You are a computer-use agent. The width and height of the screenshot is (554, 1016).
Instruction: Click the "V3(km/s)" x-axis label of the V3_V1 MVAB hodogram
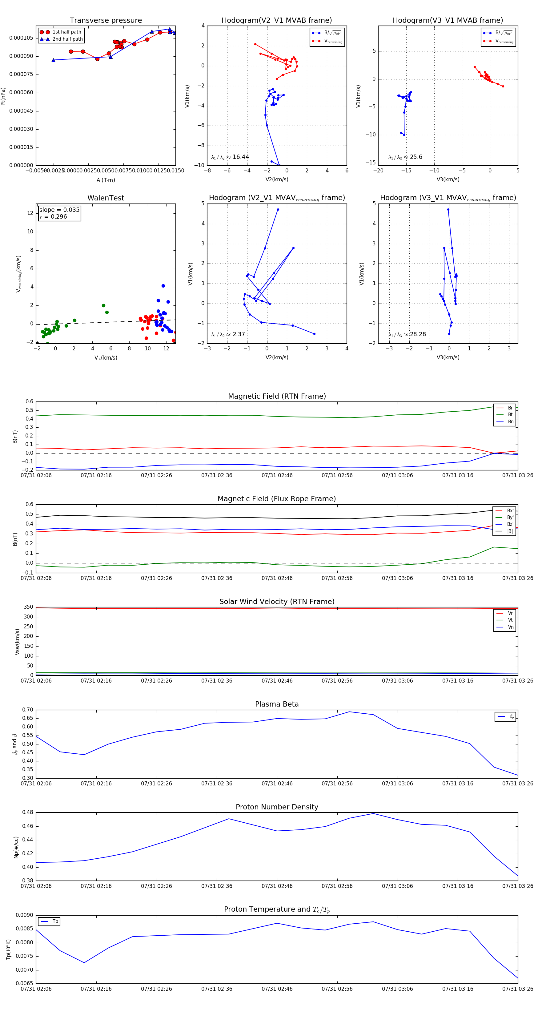(x=448, y=179)
